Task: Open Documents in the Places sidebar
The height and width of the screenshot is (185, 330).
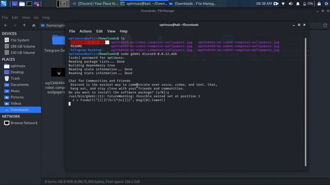Action: tap(21, 84)
